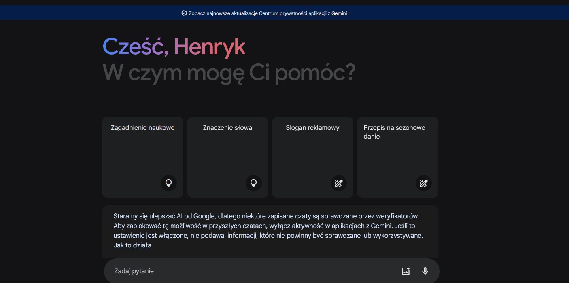Select the Zagadnienie naukowe suggestion title
Screen dimensions: 569x283
point(142,128)
